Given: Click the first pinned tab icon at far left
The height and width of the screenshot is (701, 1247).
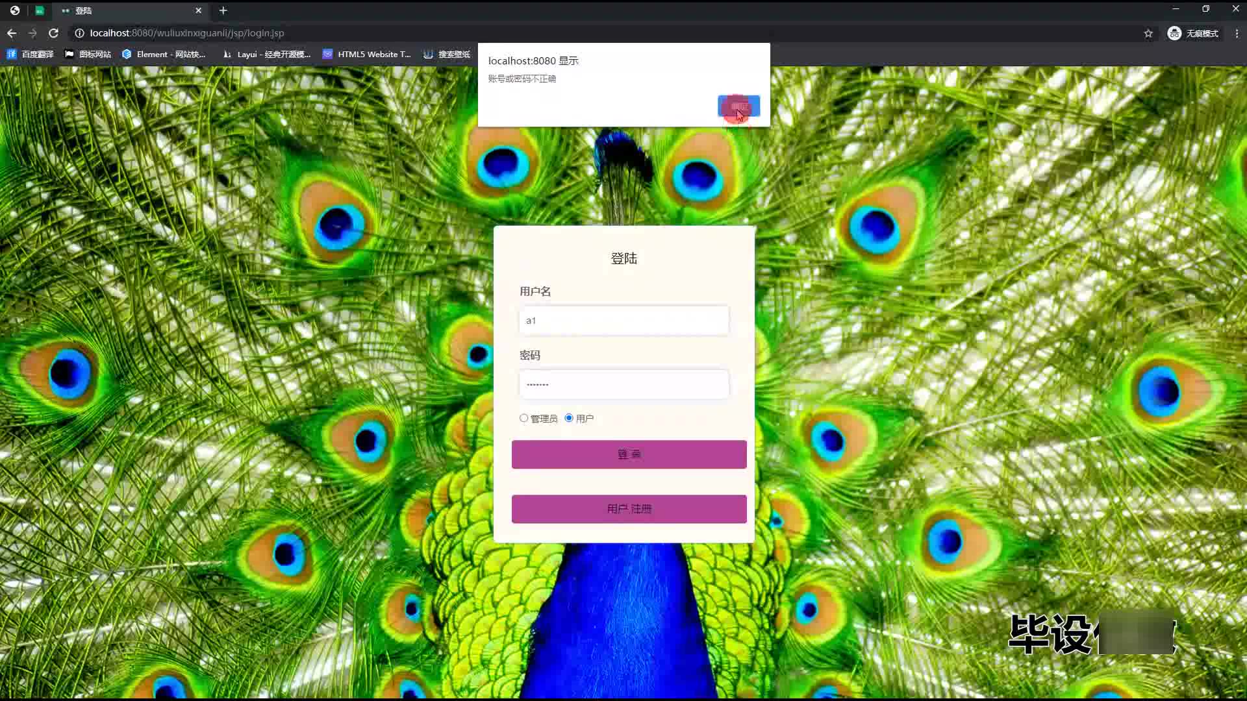Looking at the screenshot, I should point(15,10).
